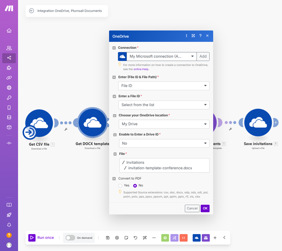282x251 pixels.
Task: Toggle Choose your OneDrive location checkbox
Action: coord(114,115)
